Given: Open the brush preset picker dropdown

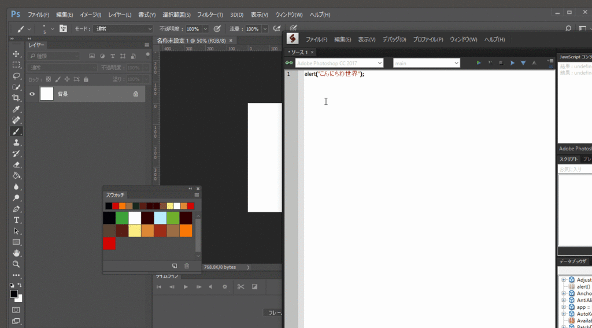Looking at the screenshot, I should point(53,29).
